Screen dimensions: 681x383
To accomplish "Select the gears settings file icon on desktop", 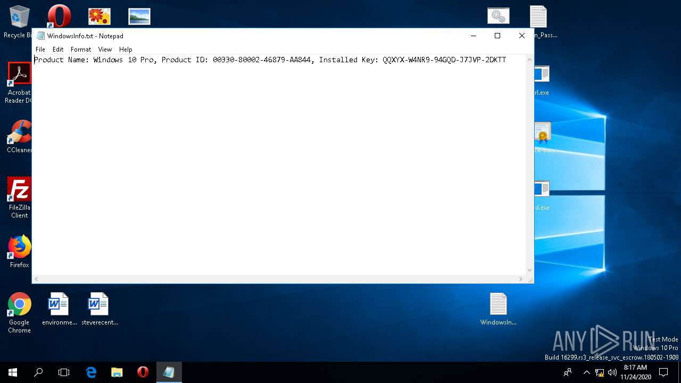I will 499,16.
